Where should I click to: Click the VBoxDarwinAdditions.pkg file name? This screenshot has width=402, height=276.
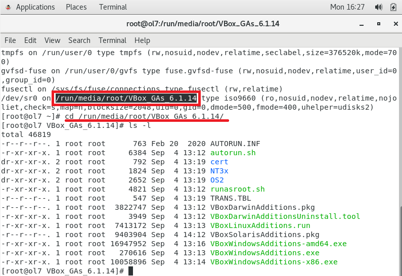point(262,207)
